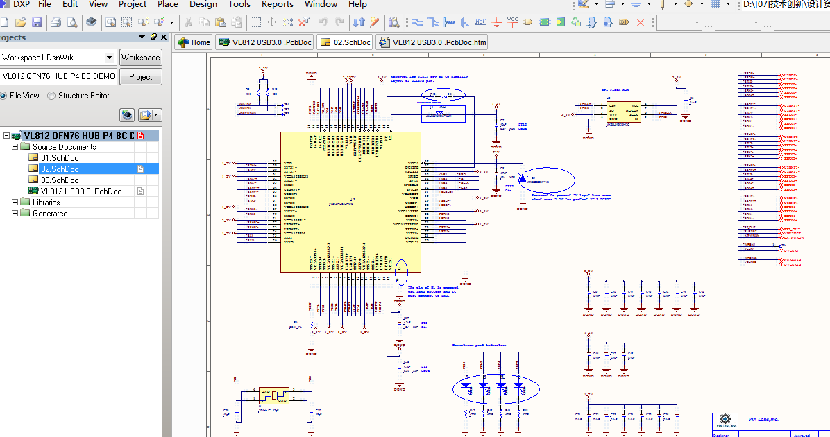This screenshot has width=830, height=437.
Task: Click the project name field VL812 QFN76 HUB
Action: point(58,76)
